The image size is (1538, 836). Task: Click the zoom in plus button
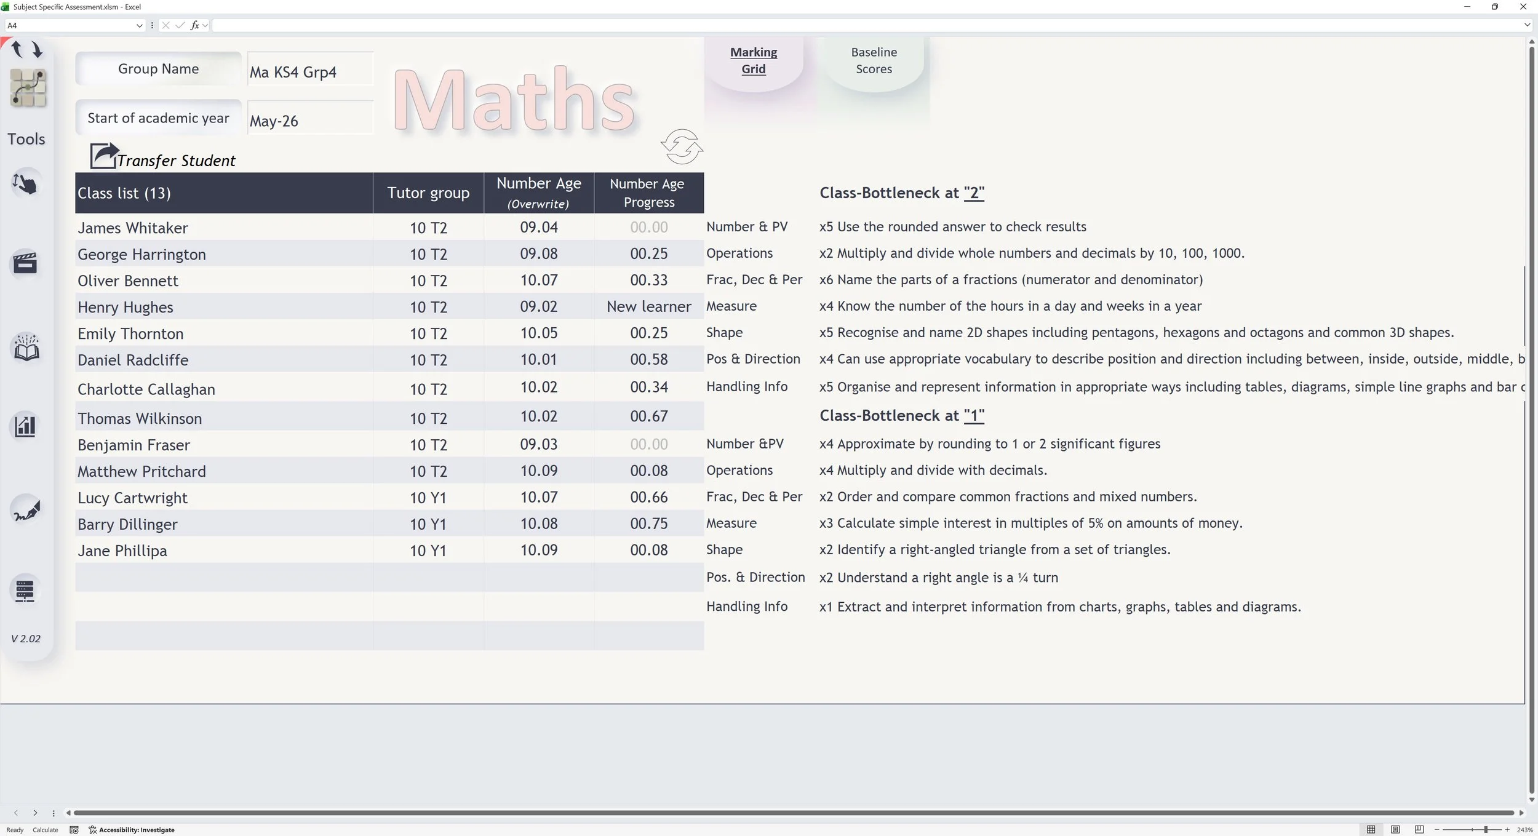tap(1507, 830)
